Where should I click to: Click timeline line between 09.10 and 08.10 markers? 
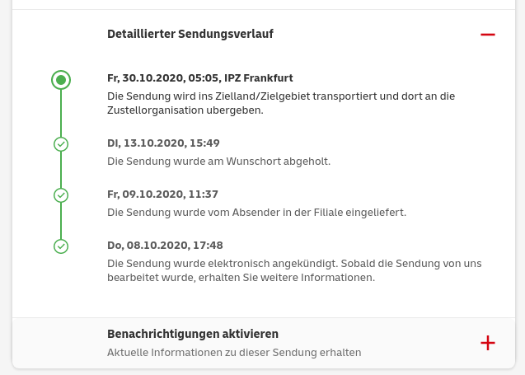pos(61,221)
